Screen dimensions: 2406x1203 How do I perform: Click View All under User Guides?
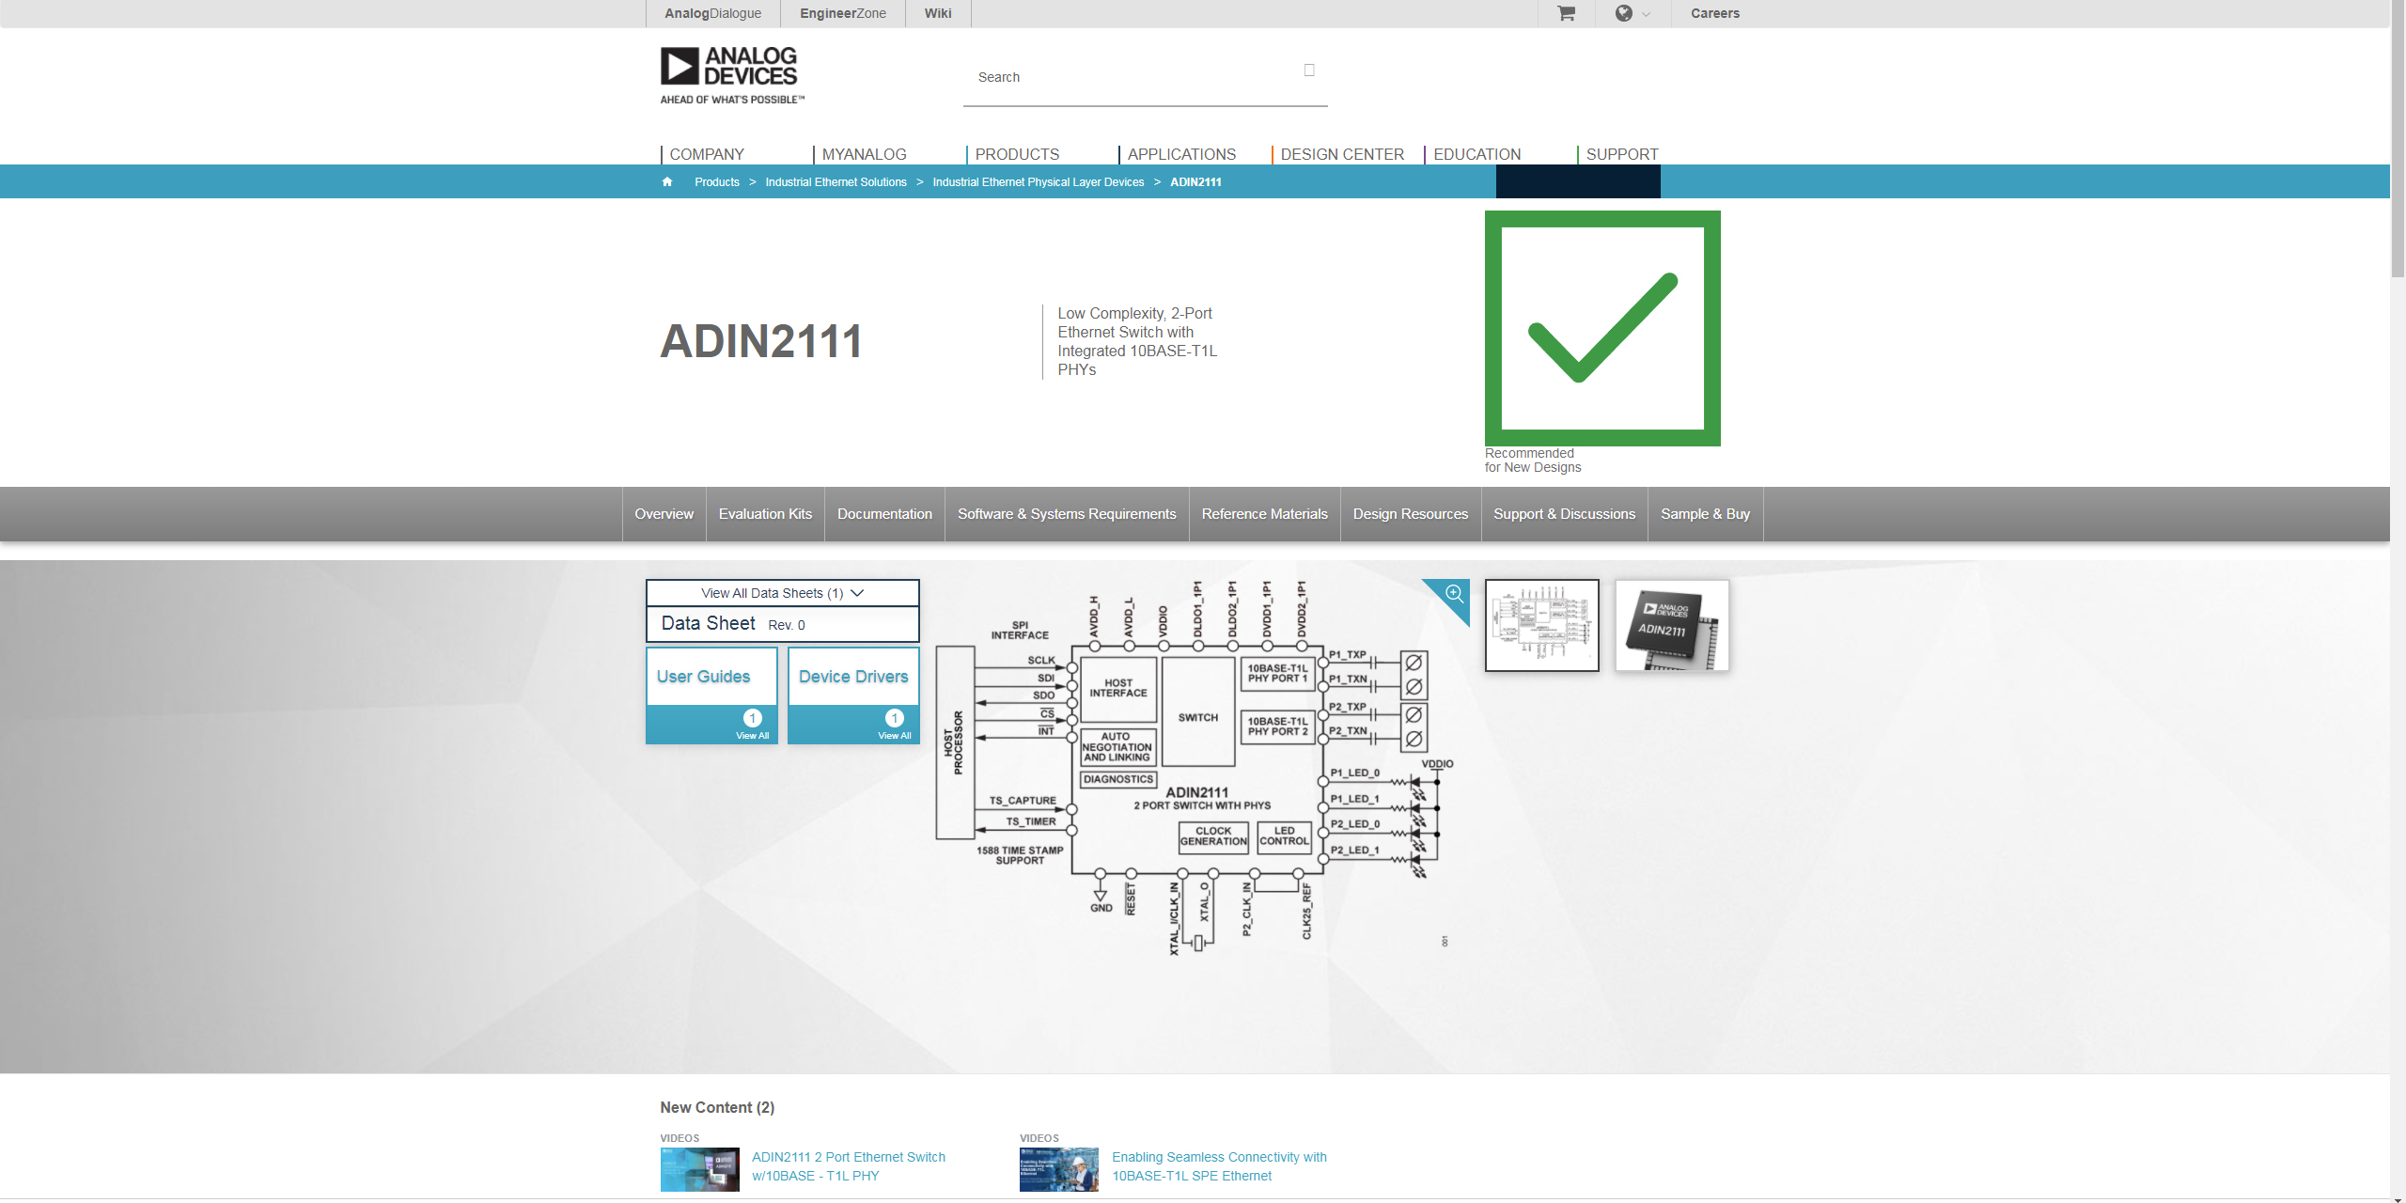pos(752,735)
